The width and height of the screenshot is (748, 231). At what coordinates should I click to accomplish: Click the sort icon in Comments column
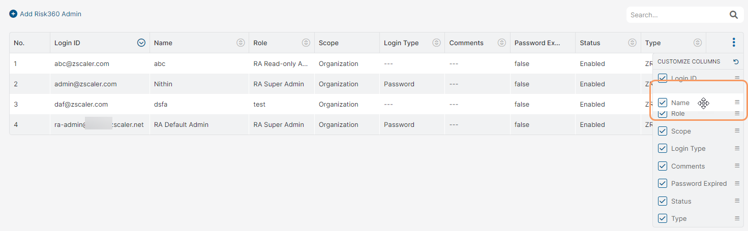(x=501, y=43)
